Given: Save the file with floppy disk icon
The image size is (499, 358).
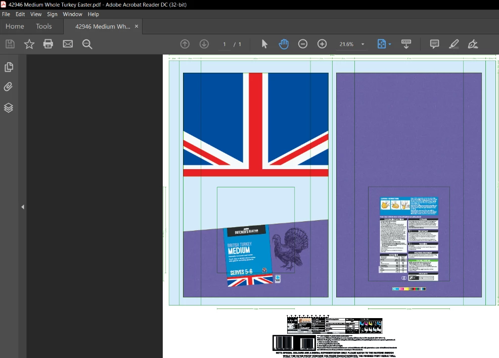Looking at the screenshot, I should (x=10, y=44).
